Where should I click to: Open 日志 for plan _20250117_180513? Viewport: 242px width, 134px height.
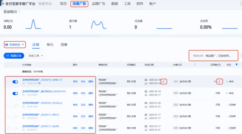point(83,116)
